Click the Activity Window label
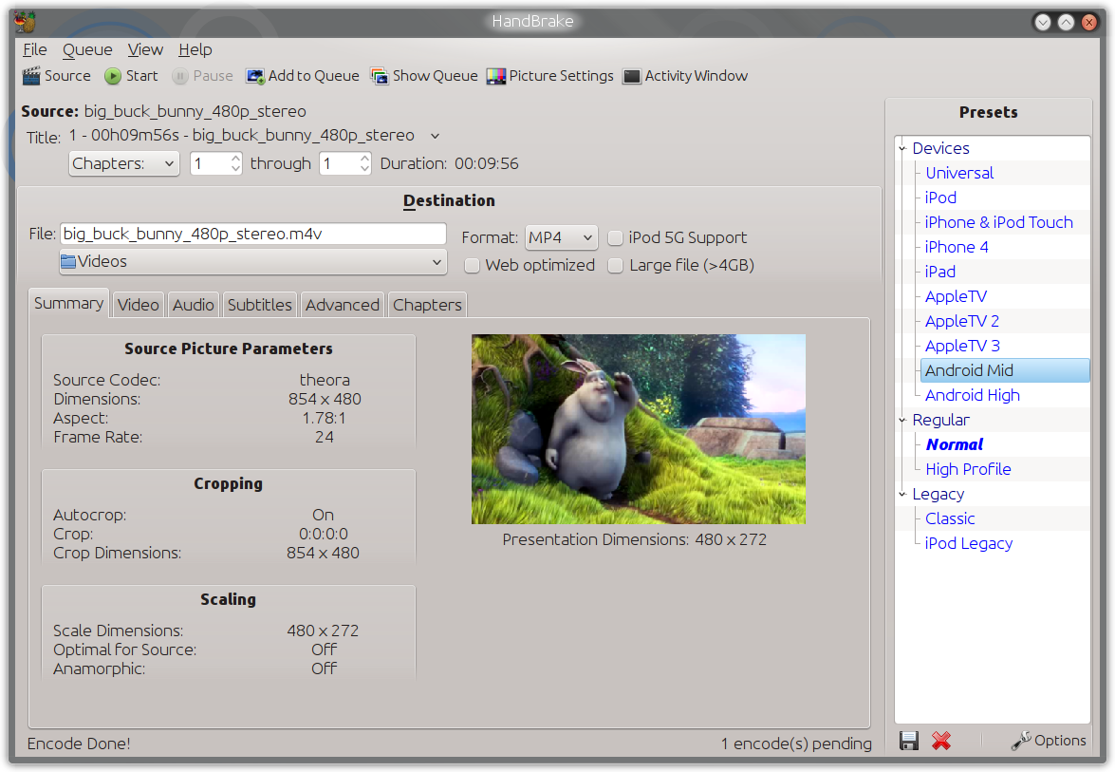Screen dimensions: 1115x772 (x=697, y=76)
